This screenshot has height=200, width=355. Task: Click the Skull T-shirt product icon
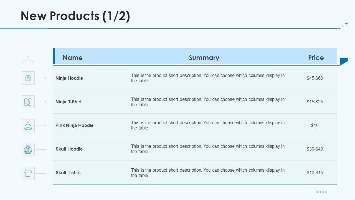pyautogui.click(x=28, y=174)
